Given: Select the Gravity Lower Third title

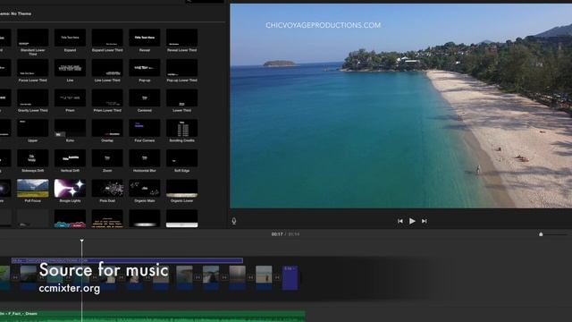Looking at the screenshot, I should tap(32, 98).
